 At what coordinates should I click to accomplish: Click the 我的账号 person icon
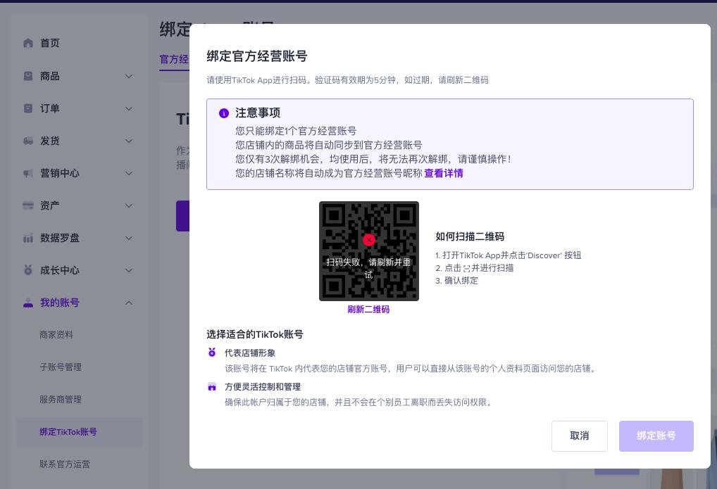coord(28,303)
